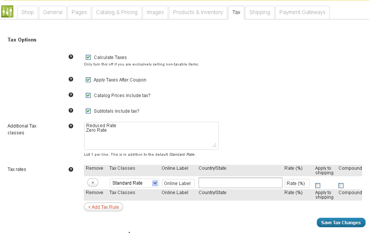The image size is (369, 233).
Task: Open the Payment Gateways tab
Action: tap(302, 12)
